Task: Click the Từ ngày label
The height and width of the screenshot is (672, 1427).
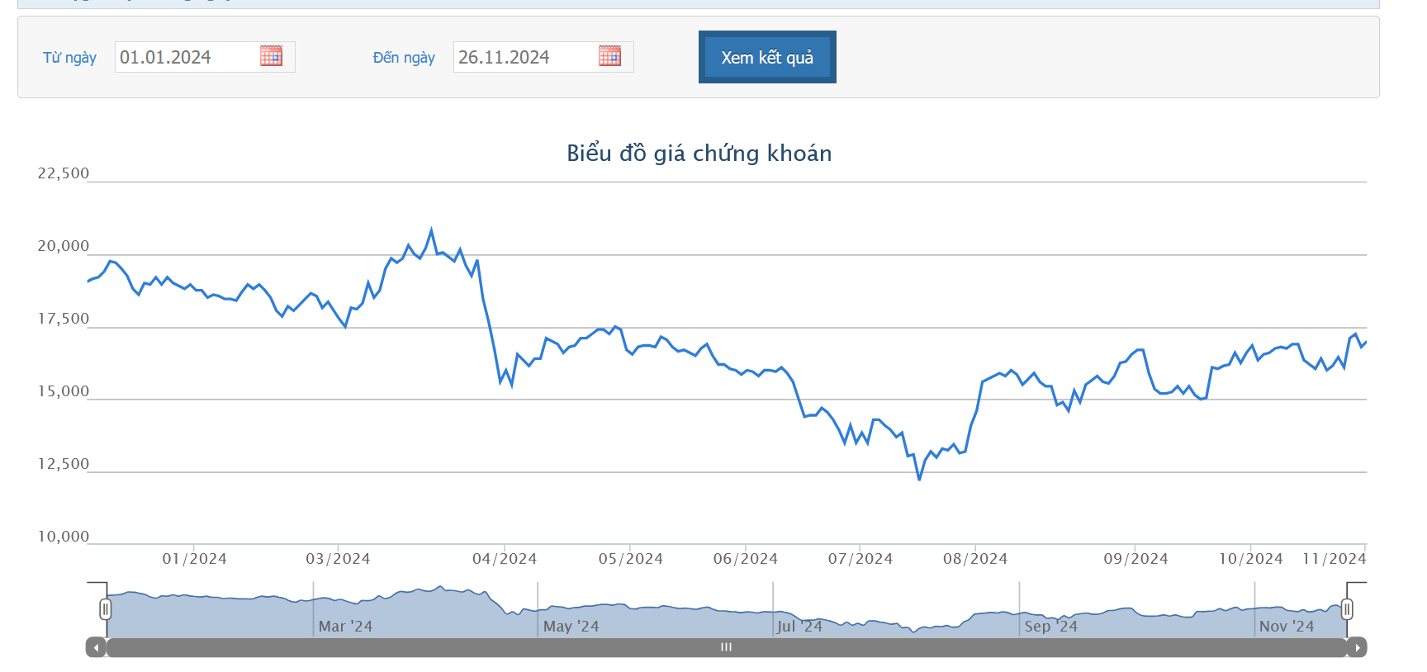Action: [69, 58]
